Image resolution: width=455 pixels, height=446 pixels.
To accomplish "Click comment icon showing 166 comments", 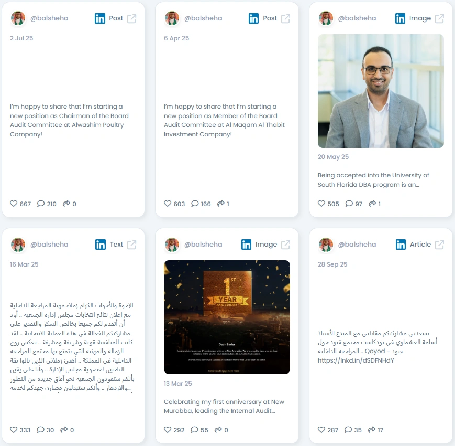I will 195,204.
